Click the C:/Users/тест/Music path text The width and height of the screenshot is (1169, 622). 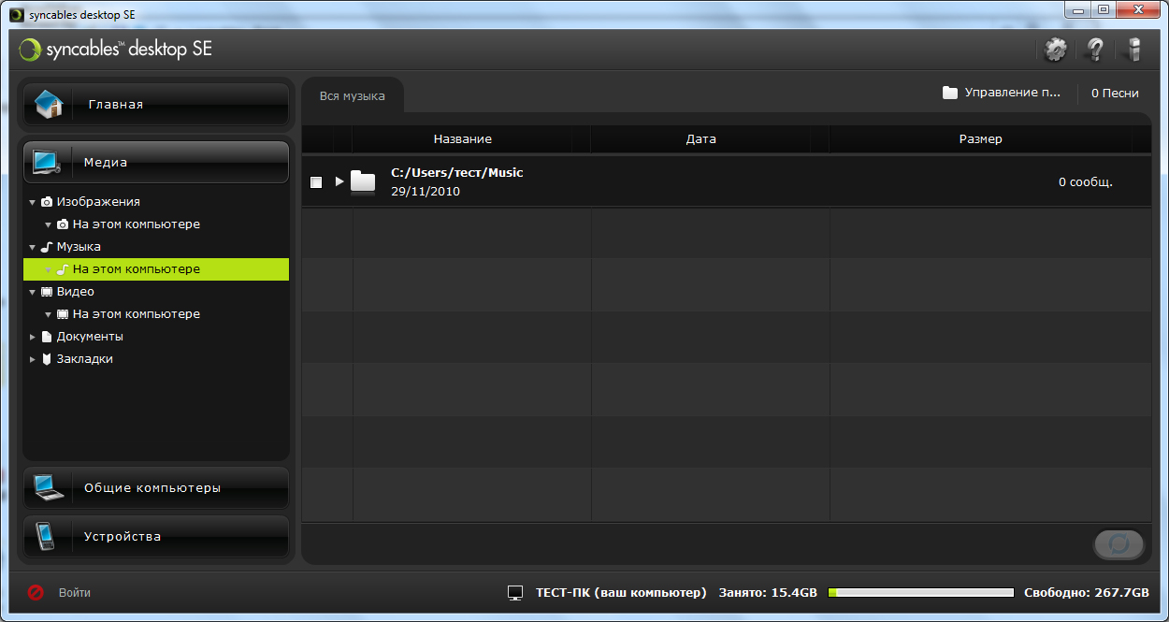tap(457, 172)
